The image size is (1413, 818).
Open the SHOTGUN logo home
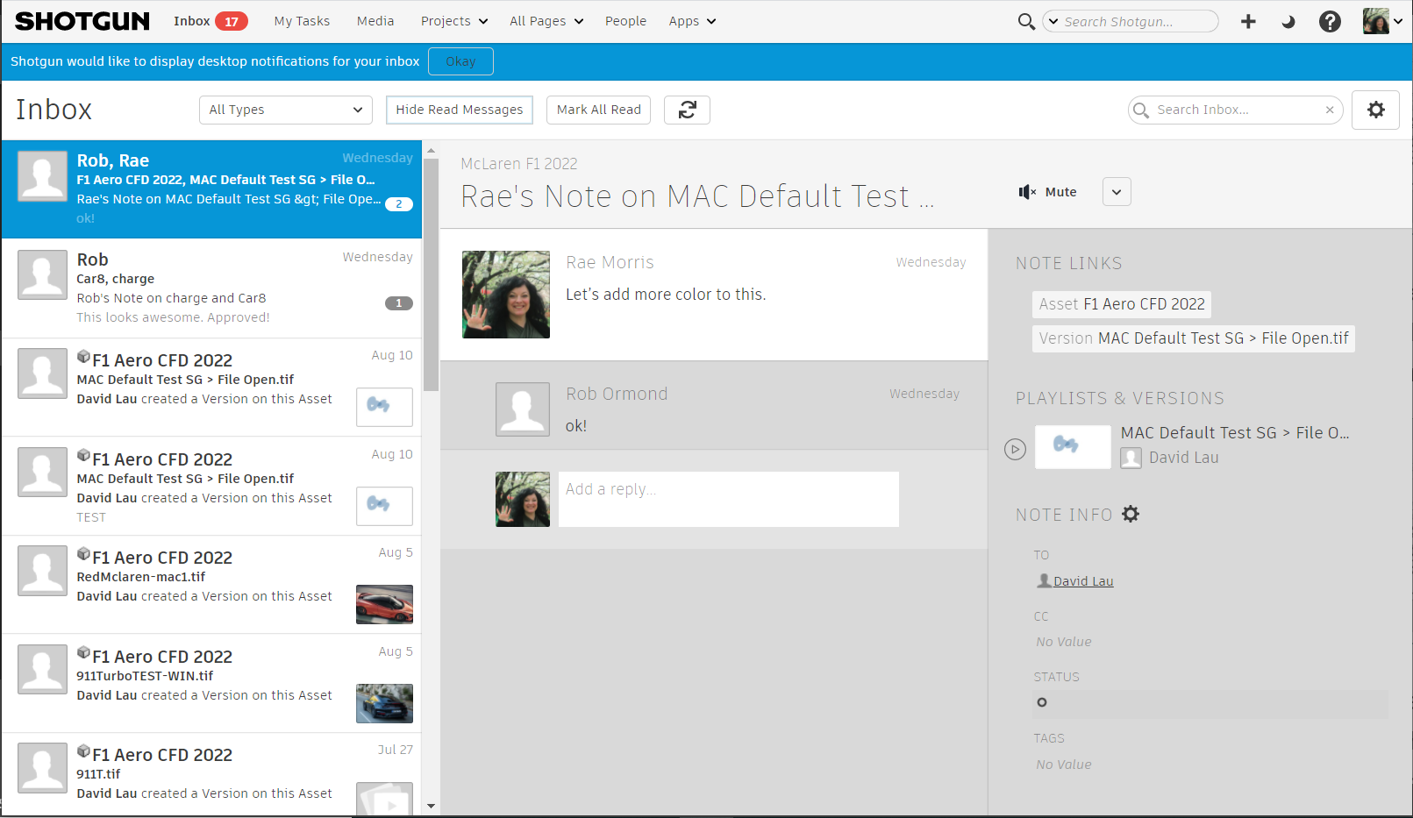[x=82, y=21]
